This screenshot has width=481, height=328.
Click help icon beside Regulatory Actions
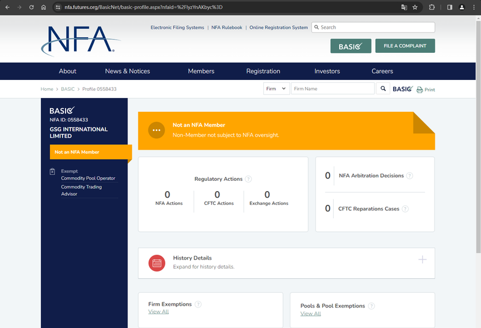(248, 179)
